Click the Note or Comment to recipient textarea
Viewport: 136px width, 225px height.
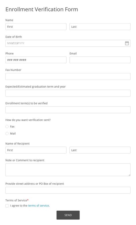(68, 170)
